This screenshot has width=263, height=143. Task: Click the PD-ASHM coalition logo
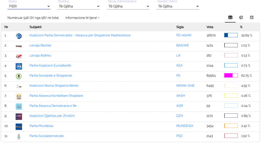click(x=19, y=36)
